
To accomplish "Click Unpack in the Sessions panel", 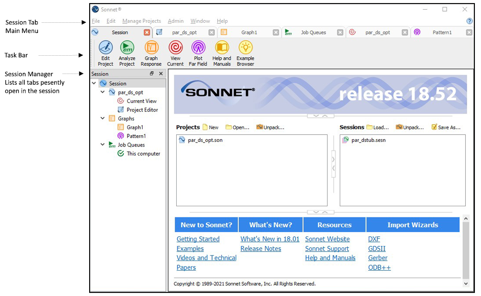I will (409, 127).
